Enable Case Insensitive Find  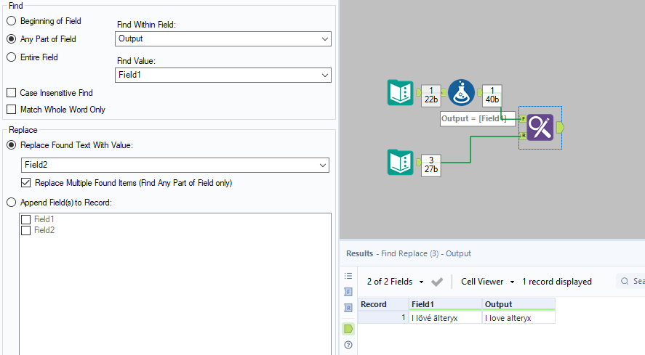[x=12, y=93]
